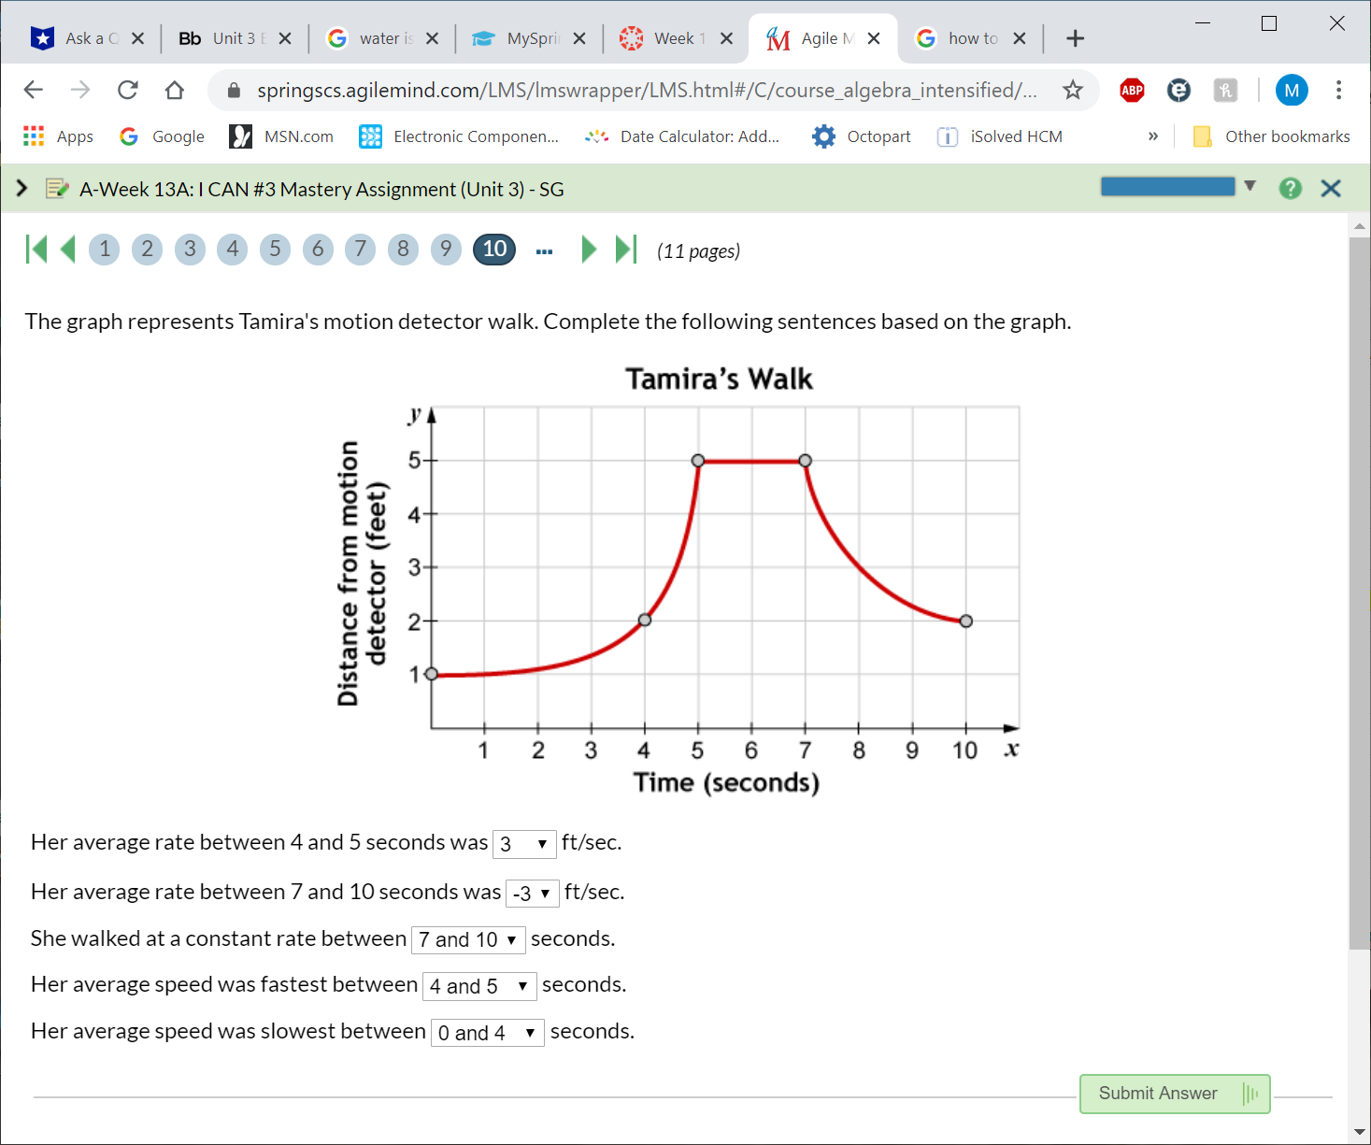Open the Adblock Plus extension
This screenshot has height=1145, width=1371.
1133,90
